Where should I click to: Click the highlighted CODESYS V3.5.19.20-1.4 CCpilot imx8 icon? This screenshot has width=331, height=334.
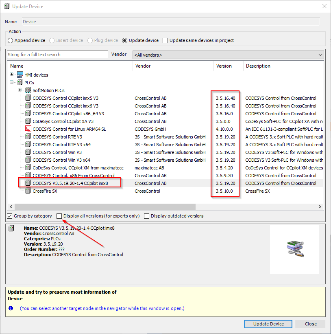click(27, 182)
